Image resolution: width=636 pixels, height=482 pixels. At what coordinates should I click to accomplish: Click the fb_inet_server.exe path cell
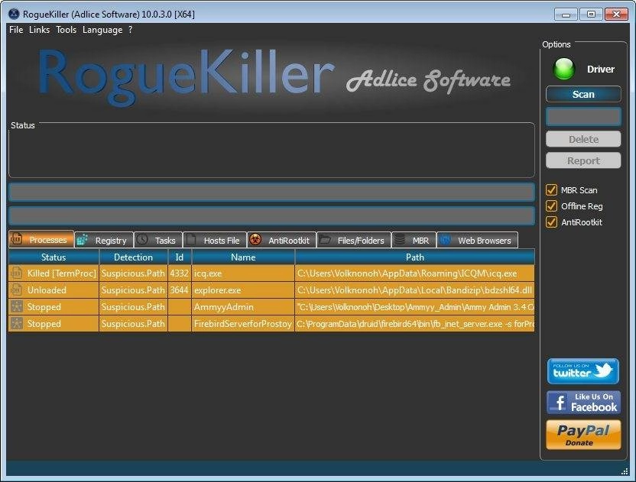pos(415,323)
